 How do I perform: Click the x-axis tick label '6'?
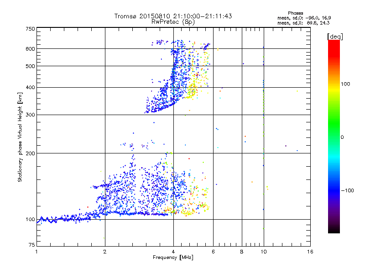213,252
